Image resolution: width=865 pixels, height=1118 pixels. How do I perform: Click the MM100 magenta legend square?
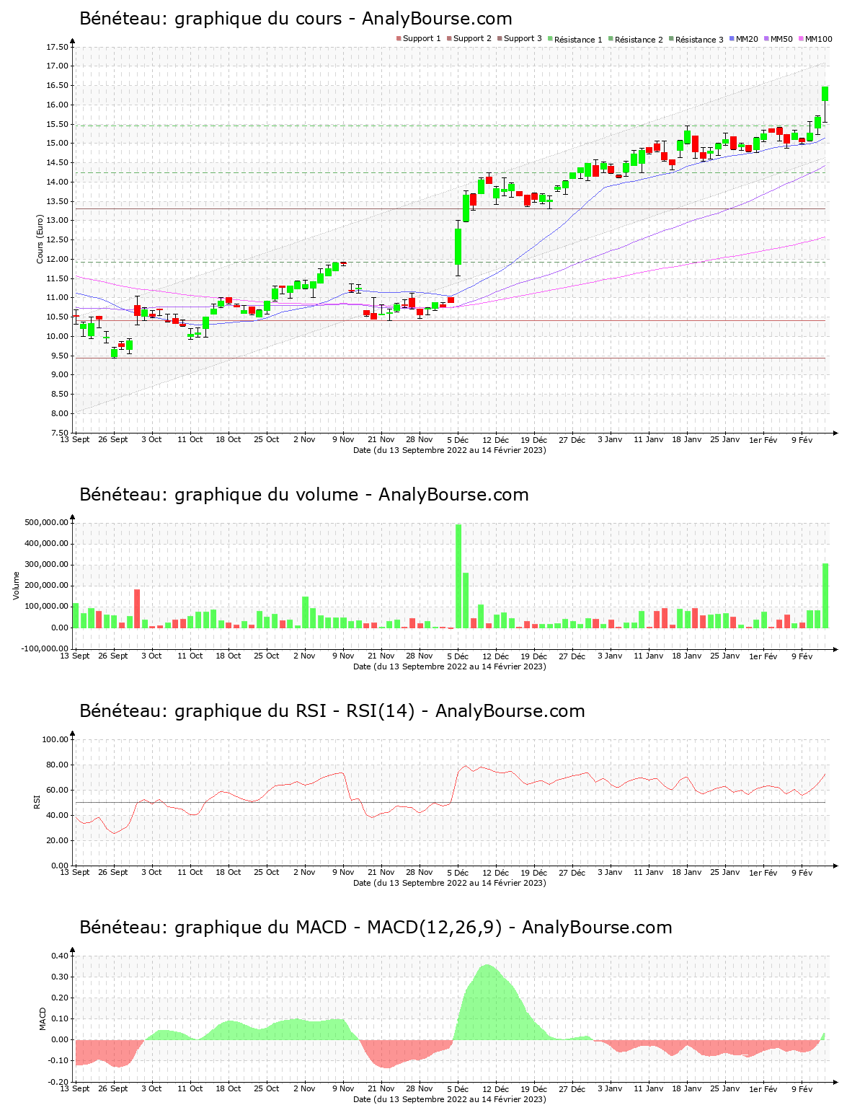tap(801, 39)
